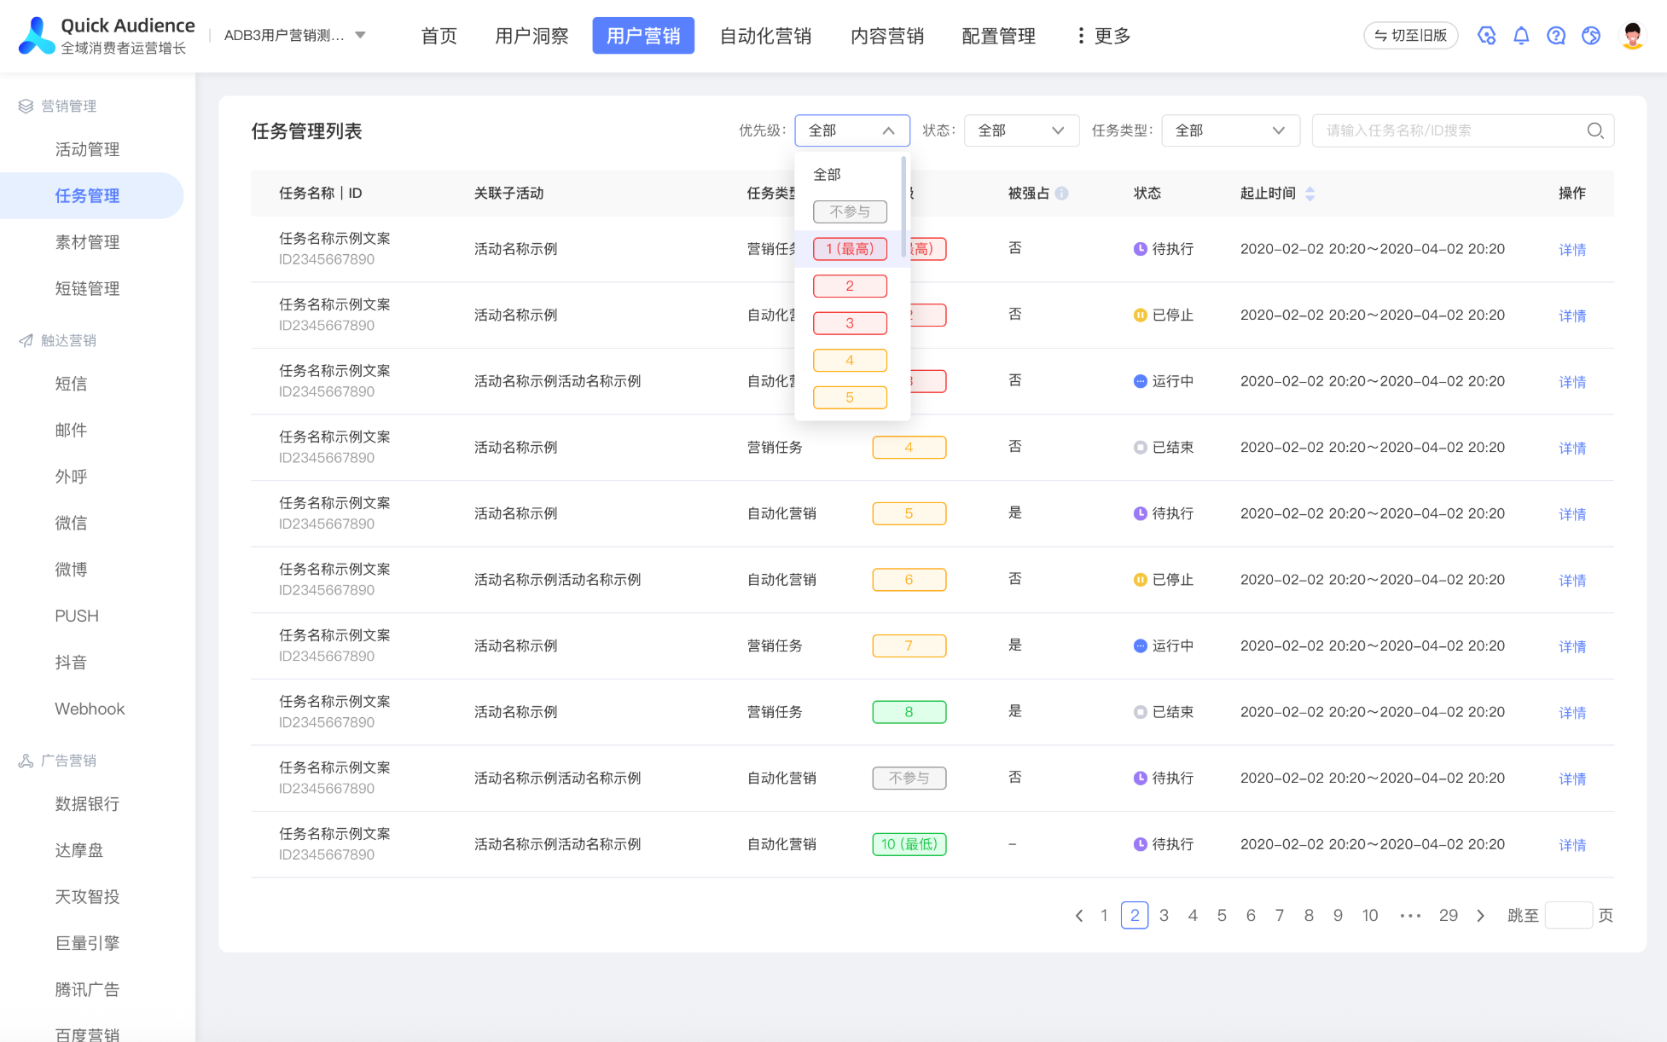
Task: Click the Quick Audience logo
Action: click(37, 36)
